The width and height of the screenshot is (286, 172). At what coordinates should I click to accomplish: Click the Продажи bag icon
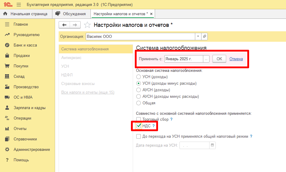pos(7,55)
